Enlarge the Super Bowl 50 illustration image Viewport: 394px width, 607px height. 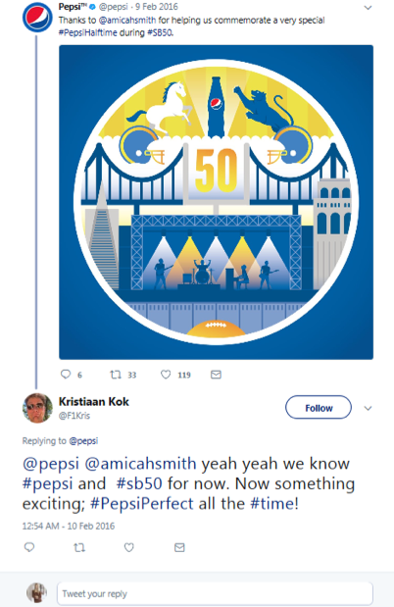(x=216, y=202)
